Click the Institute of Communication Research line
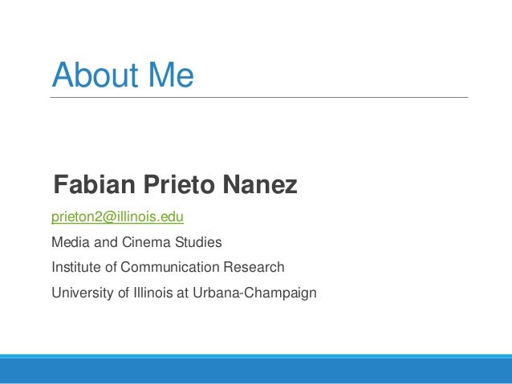512x384 pixels. point(168,267)
